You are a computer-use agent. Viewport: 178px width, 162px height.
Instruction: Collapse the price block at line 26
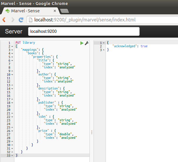tap(12, 131)
